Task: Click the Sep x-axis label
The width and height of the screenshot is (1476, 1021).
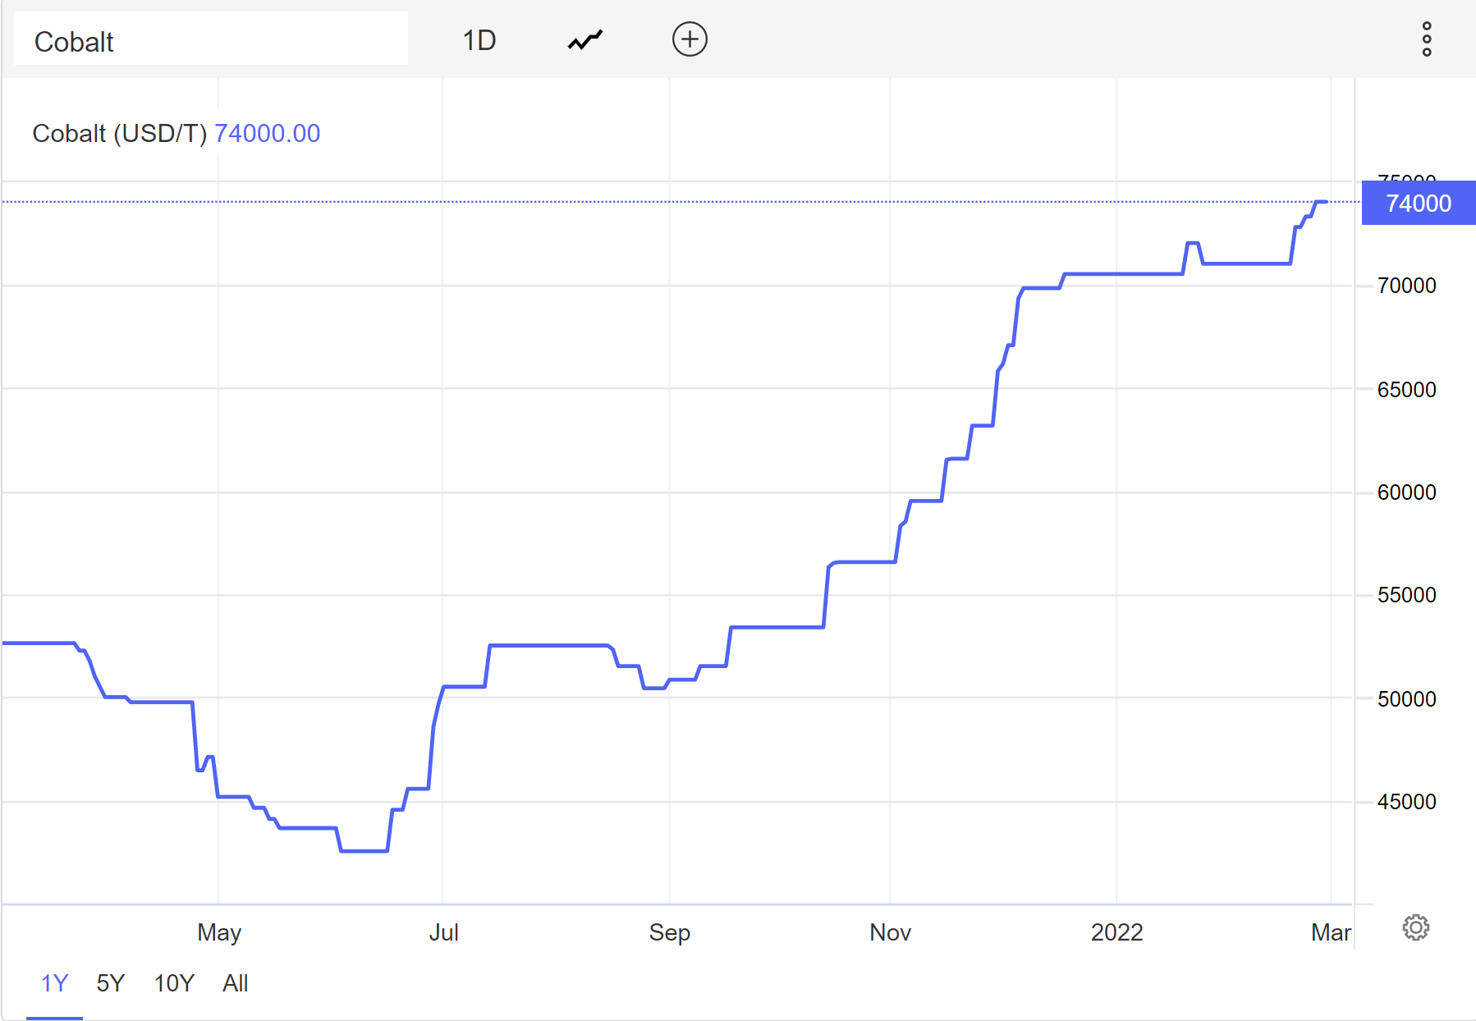Action: 669,932
